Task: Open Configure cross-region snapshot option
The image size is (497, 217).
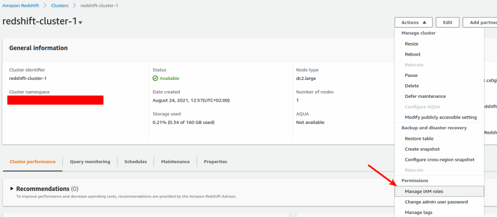Action: 439,159
